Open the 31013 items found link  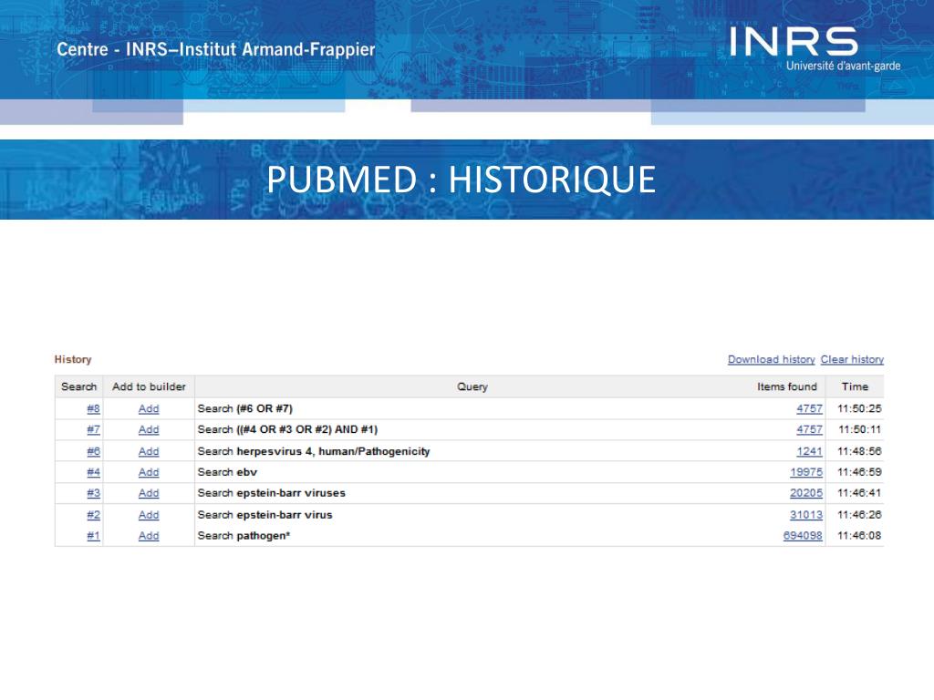pyautogui.click(x=806, y=515)
